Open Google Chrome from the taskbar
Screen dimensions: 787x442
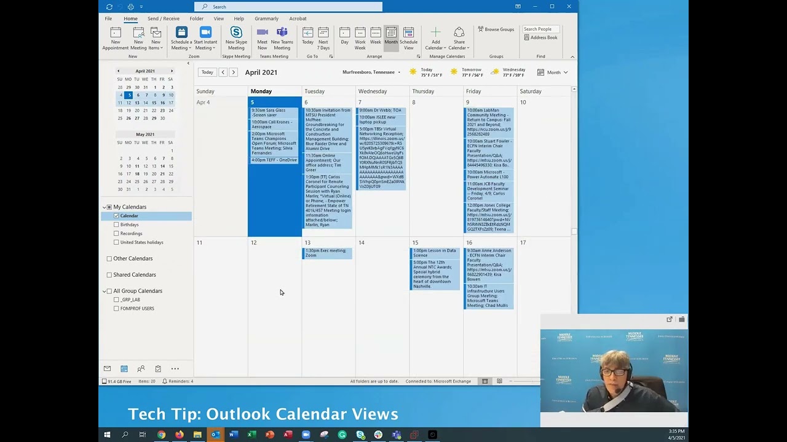pos(161,435)
